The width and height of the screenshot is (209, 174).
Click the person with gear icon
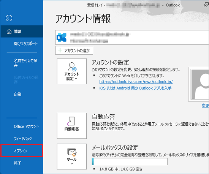[72, 67]
